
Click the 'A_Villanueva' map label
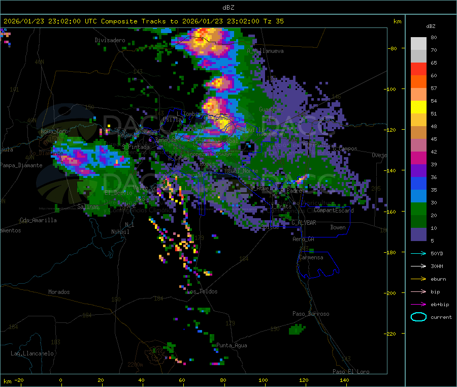click(x=265, y=51)
